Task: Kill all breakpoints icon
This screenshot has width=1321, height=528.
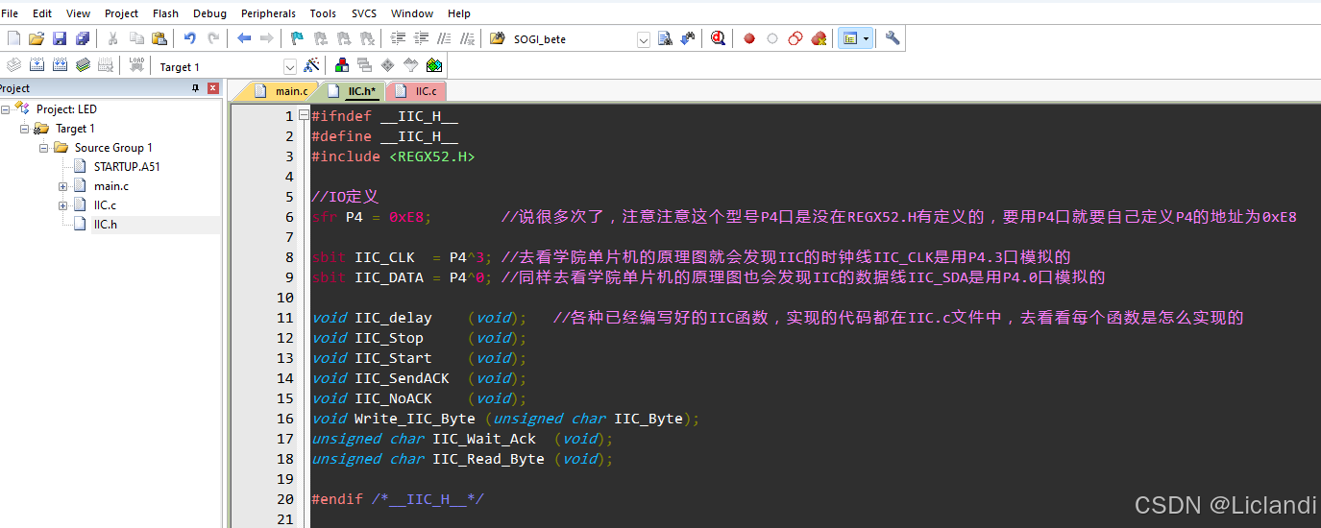Action: 819,38
